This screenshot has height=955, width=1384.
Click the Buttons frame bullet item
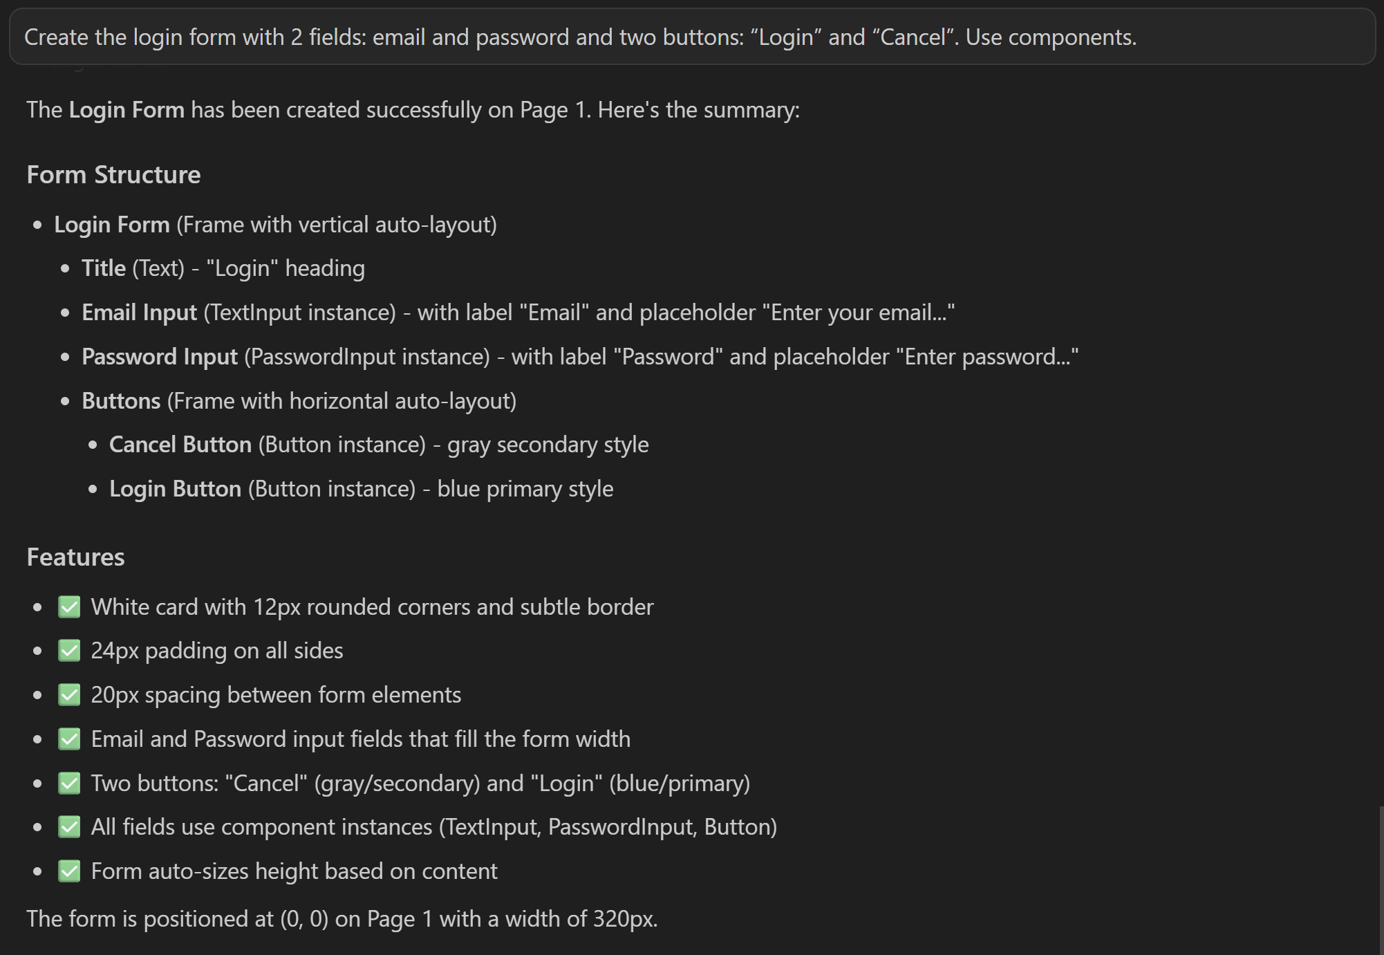121,401
